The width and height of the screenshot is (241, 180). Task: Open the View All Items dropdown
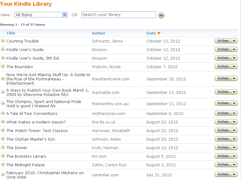click(41, 15)
